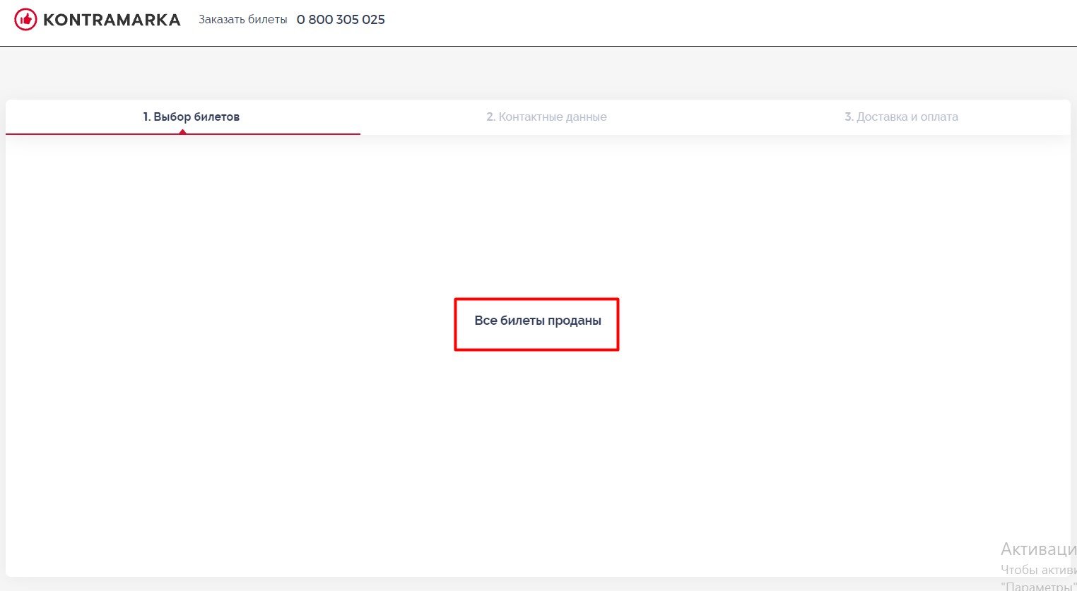Click the red thumbs-up Kontramarka logo icon

pyautogui.click(x=25, y=20)
